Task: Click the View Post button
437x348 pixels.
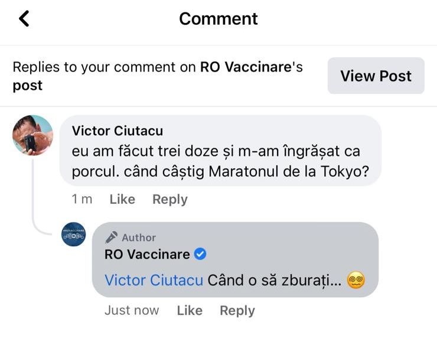Action: 376,76
